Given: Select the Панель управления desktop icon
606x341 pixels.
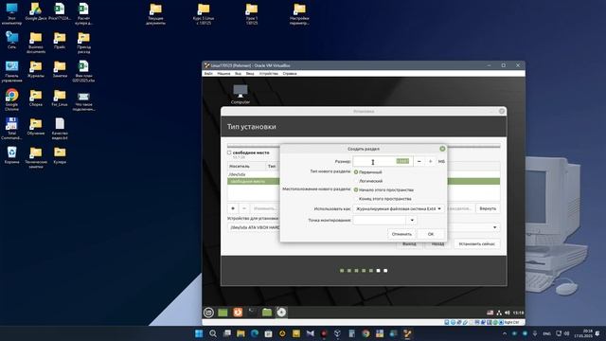Looking at the screenshot, I should [11, 71].
